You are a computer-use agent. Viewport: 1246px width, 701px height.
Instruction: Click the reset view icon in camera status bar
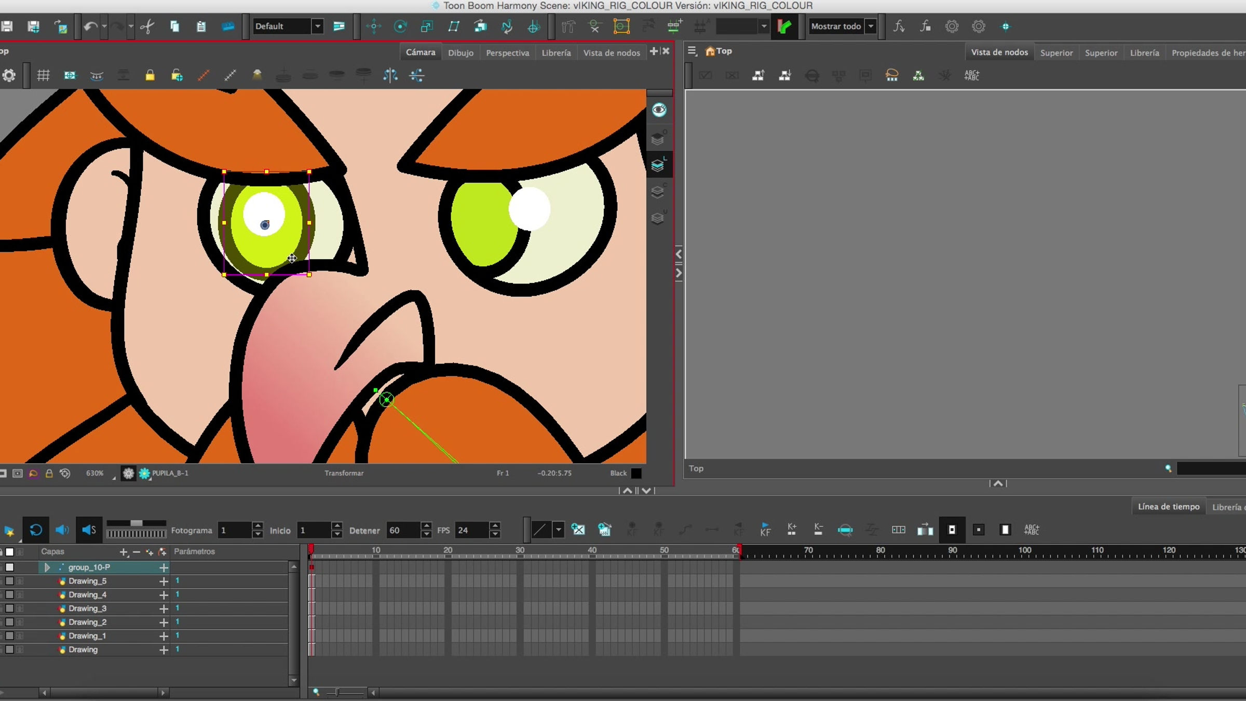coord(65,473)
